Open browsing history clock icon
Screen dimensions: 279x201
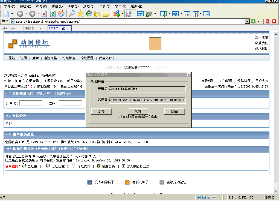click(x=89, y=14)
